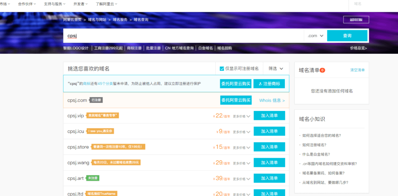Image resolution: width=398 pixels, height=196 pixels.
Task: Click 委托阿里云购买 in cpsj.com row
Action: coord(236,100)
